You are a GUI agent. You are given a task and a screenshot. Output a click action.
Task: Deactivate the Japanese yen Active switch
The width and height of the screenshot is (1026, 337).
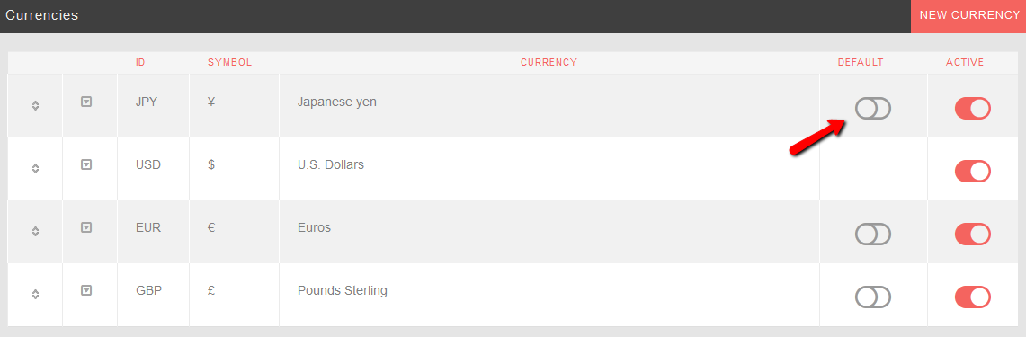click(x=972, y=109)
